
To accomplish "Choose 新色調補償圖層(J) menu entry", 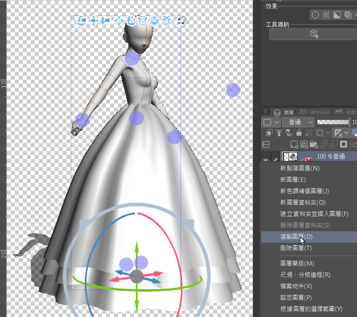I will coord(304,191).
